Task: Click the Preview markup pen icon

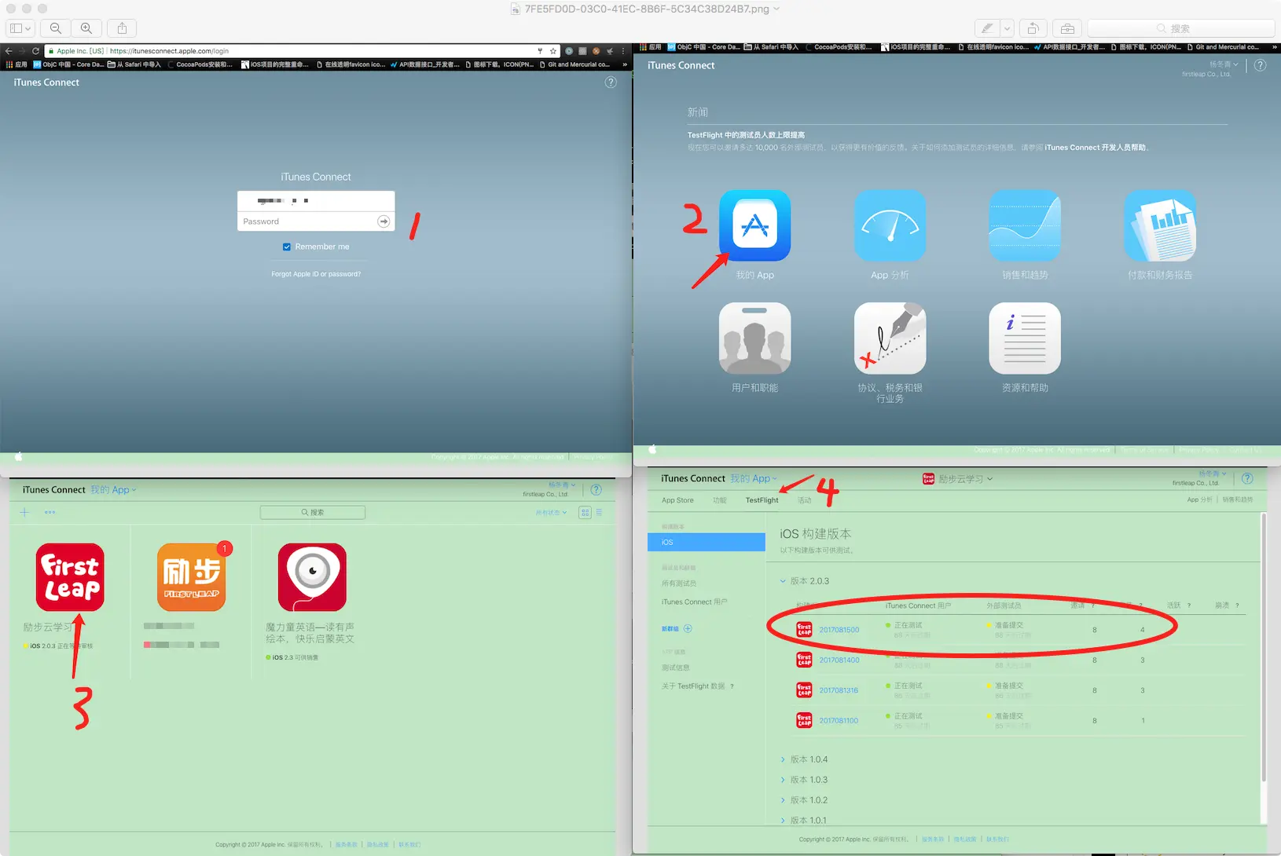Action: (x=987, y=28)
